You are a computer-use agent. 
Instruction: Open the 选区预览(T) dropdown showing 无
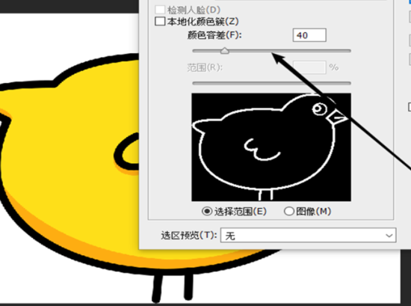tap(308, 236)
